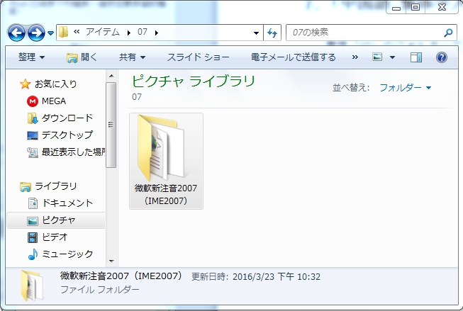Maximize the window
Viewport: 463px width, 311px height.
(x=415, y=7)
